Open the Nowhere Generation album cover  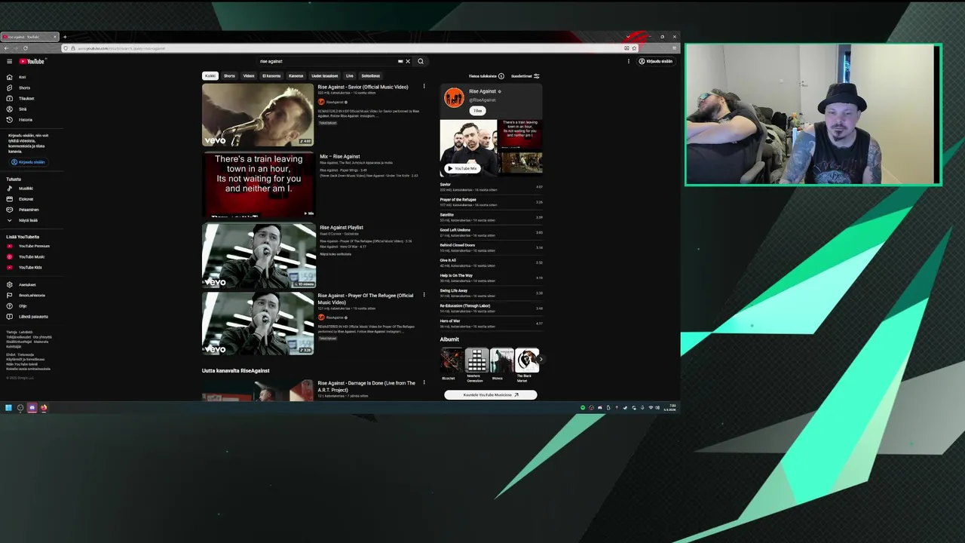click(476, 360)
